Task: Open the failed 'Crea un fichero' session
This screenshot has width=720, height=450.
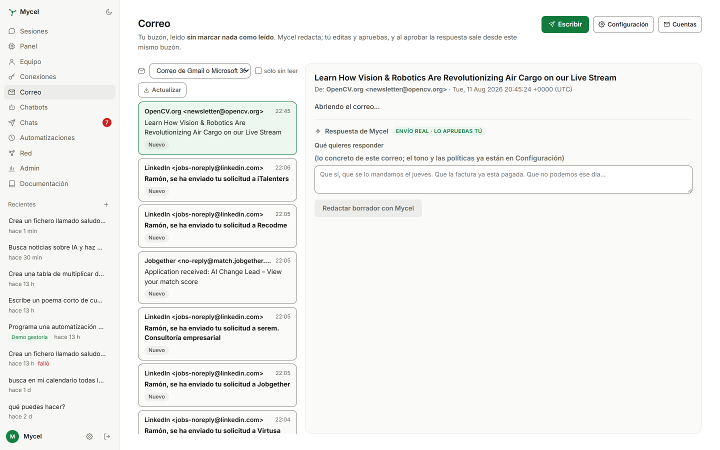Action: pos(60,358)
